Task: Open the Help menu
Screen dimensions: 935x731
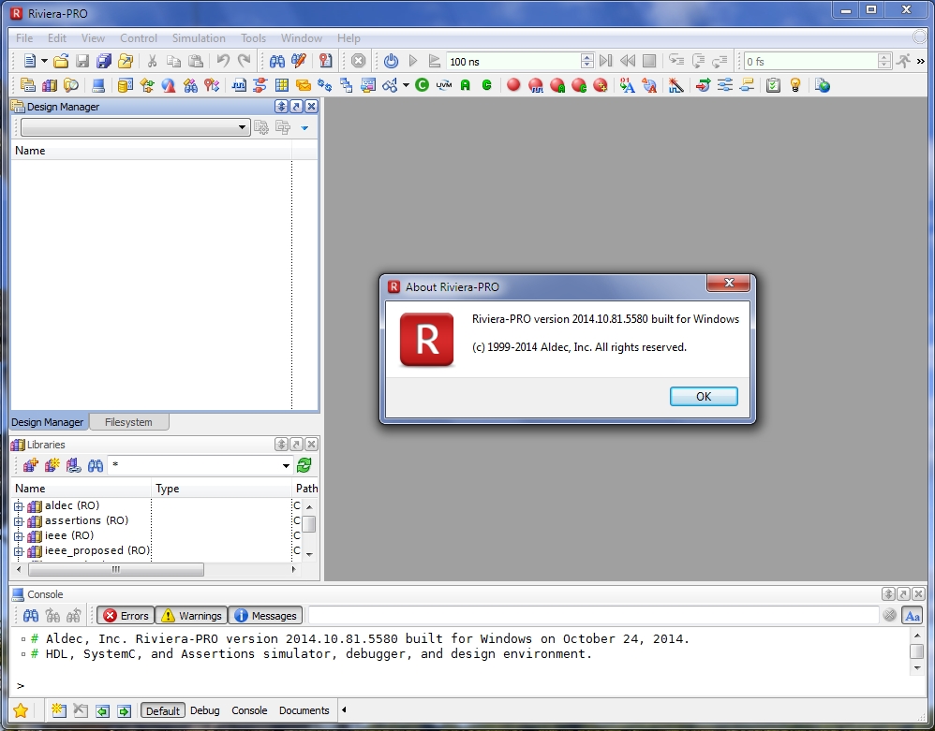Action: (x=349, y=38)
